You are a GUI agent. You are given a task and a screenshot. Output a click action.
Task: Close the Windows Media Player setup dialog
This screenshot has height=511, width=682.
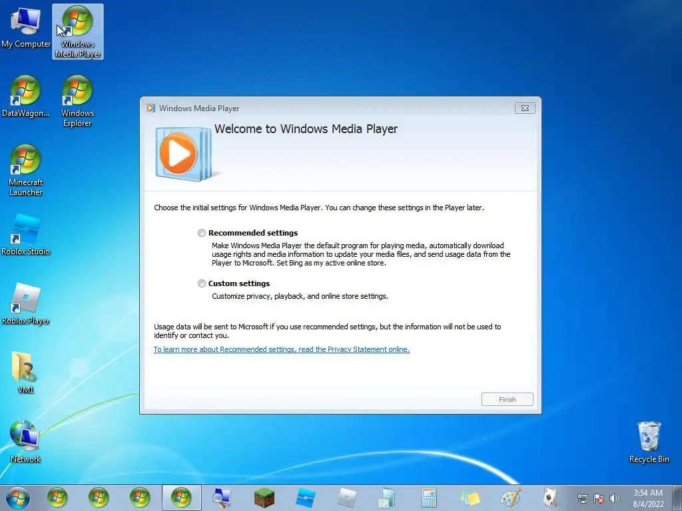coord(525,108)
